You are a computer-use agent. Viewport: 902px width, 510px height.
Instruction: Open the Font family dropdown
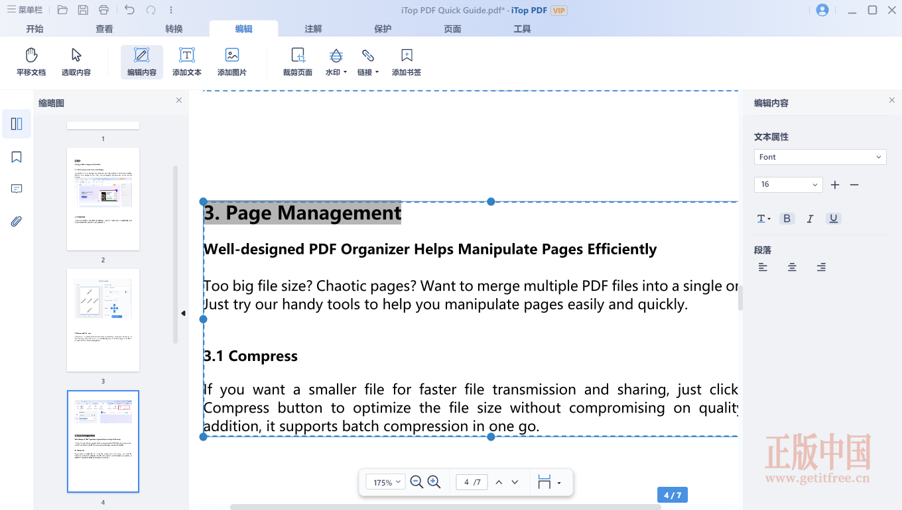click(820, 157)
